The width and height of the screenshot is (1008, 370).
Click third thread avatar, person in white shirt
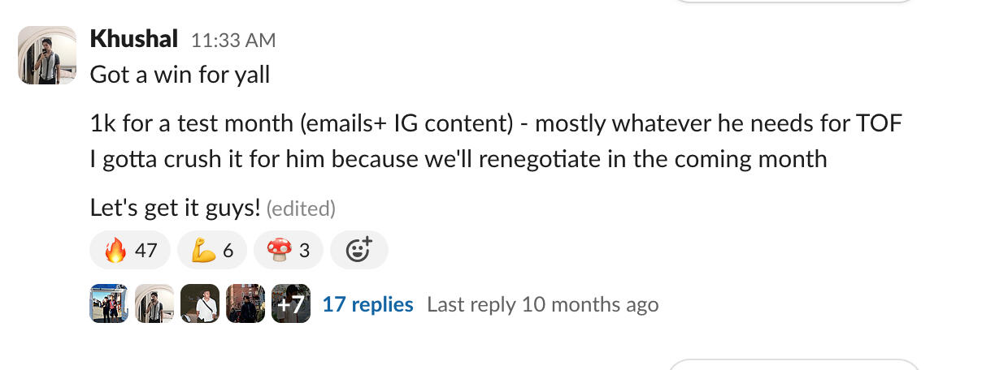tap(200, 304)
